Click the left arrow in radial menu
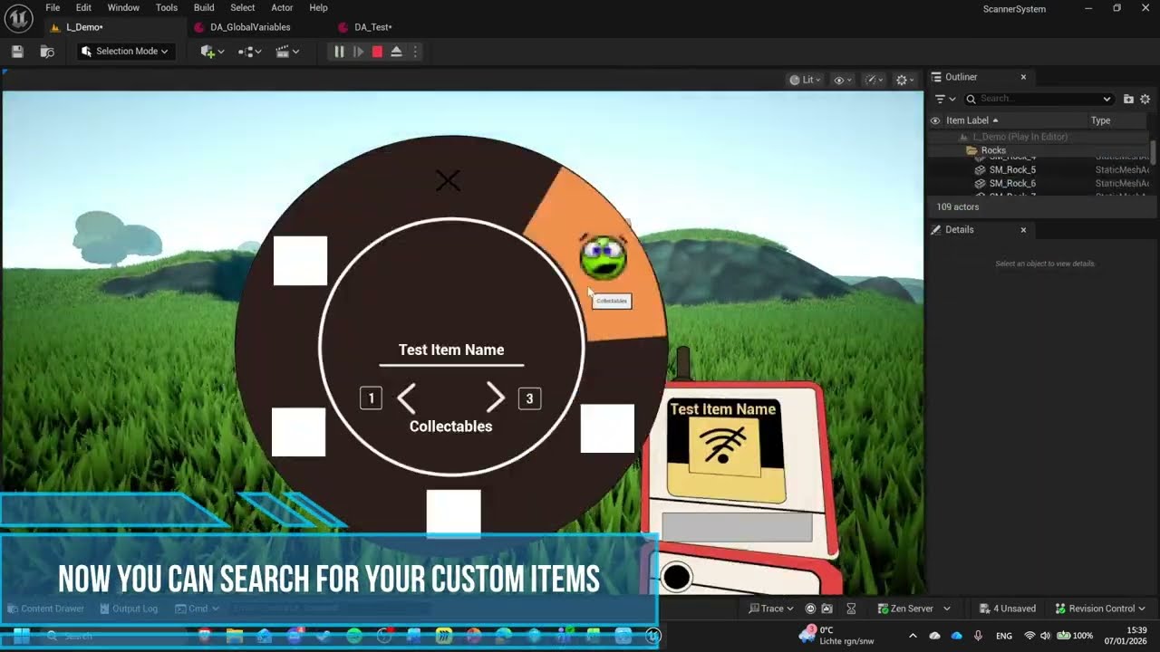Image resolution: width=1160 pixels, height=652 pixels. click(x=406, y=398)
